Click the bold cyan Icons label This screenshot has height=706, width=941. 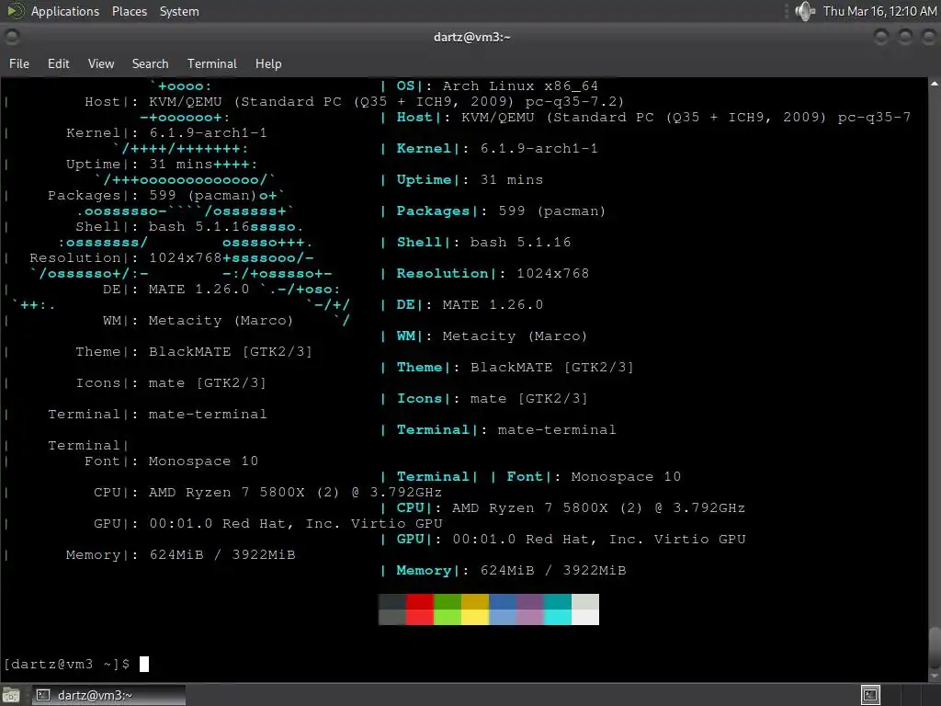click(x=419, y=398)
